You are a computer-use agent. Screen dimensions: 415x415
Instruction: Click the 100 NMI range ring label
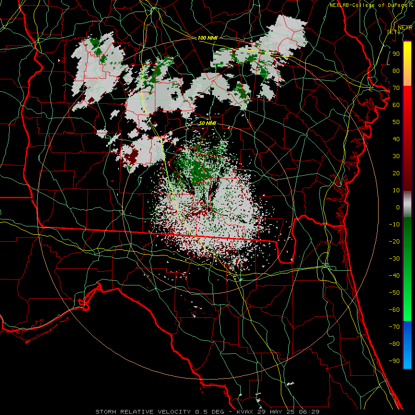click(x=207, y=38)
